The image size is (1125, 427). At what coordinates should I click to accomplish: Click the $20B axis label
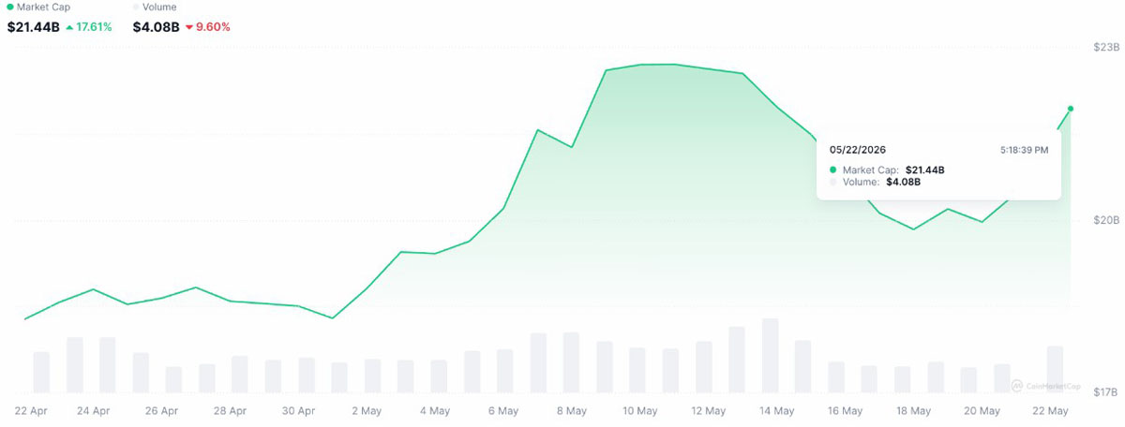1106,220
